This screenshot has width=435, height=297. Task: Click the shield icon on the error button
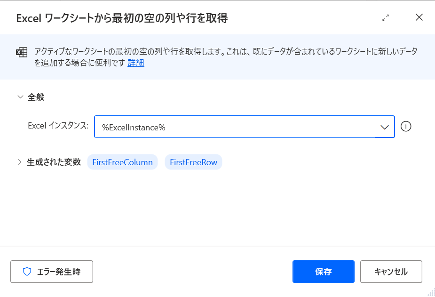(x=27, y=272)
